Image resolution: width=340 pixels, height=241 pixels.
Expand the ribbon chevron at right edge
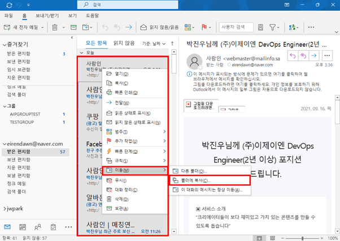click(x=336, y=32)
